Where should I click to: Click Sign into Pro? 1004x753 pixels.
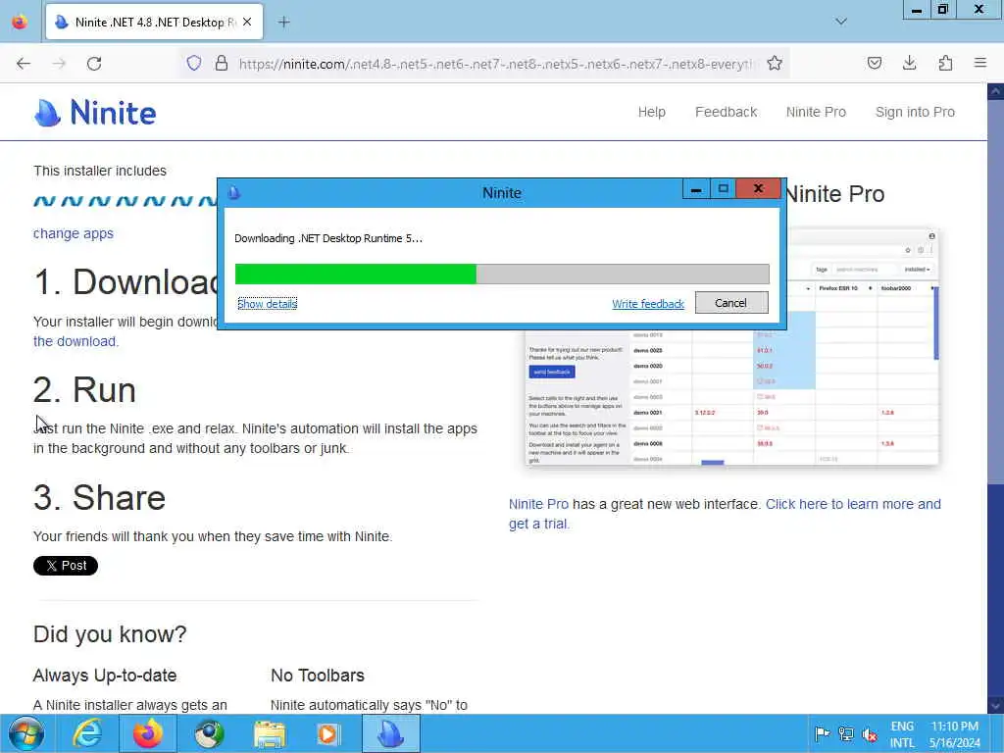click(x=915, y=112)
